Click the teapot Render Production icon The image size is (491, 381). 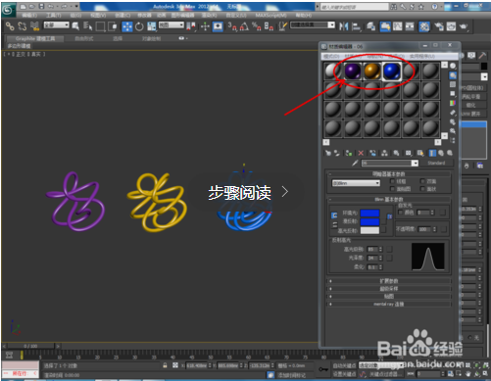click(464, 26)
